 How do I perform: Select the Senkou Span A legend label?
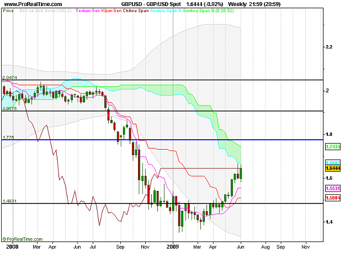[x=166, y=11]
